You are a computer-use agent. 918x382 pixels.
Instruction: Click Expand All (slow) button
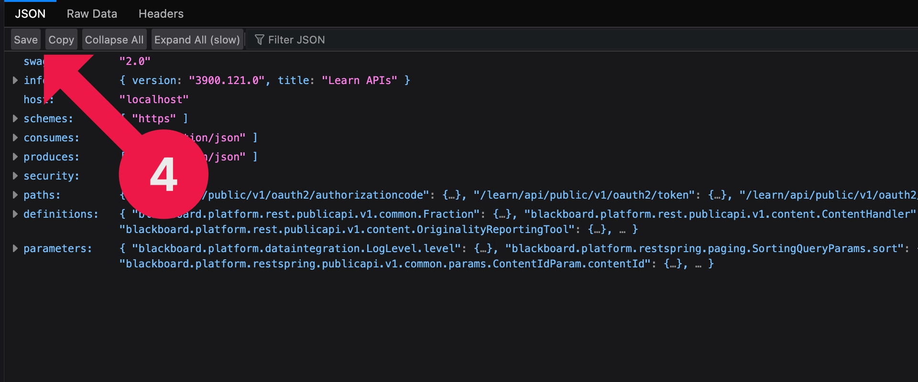(x=197, y=40)
